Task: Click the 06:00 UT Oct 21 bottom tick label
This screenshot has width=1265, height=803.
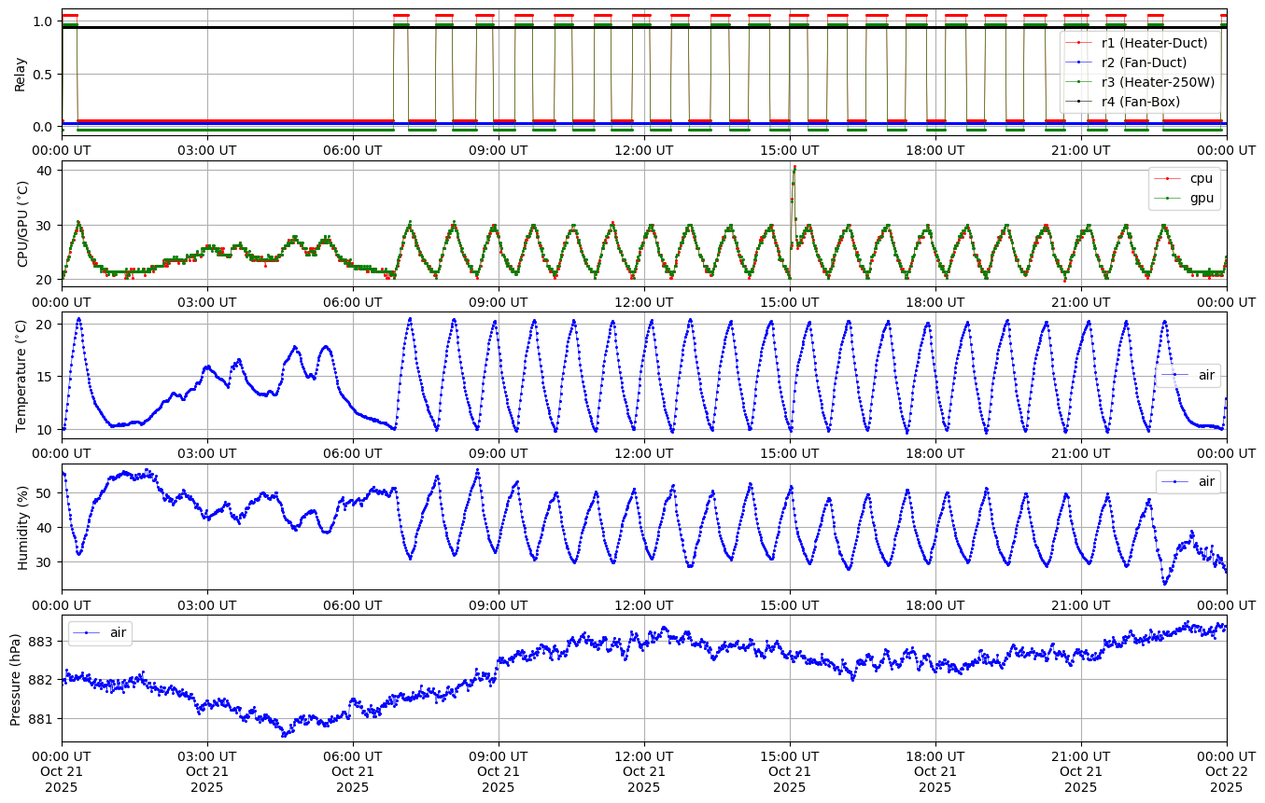Action: point(353,770)
